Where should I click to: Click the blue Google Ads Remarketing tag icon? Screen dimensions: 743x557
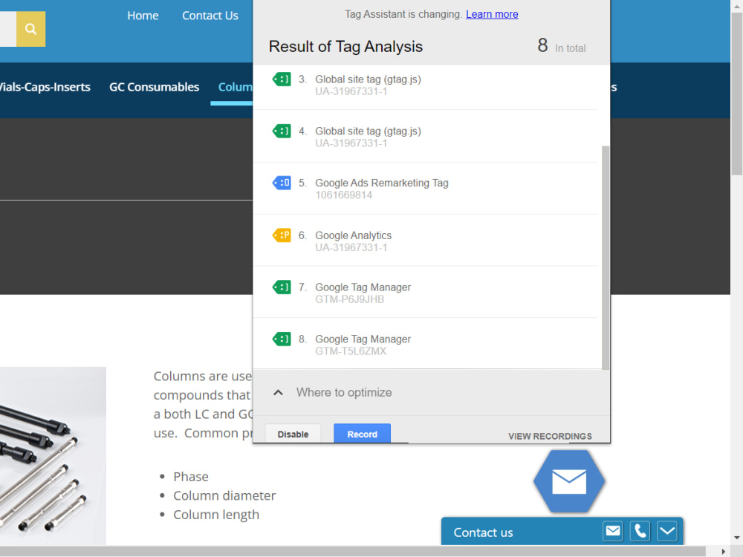282,182
